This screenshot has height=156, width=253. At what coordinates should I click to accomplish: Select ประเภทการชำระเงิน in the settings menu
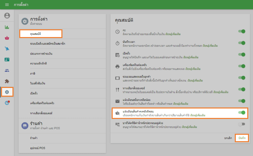click(x=41, y=54)
